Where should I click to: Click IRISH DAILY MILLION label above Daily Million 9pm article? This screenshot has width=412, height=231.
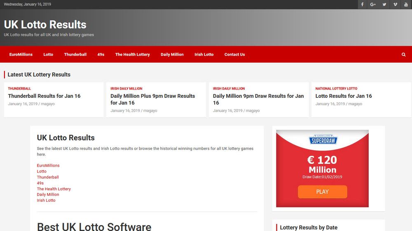229,89
